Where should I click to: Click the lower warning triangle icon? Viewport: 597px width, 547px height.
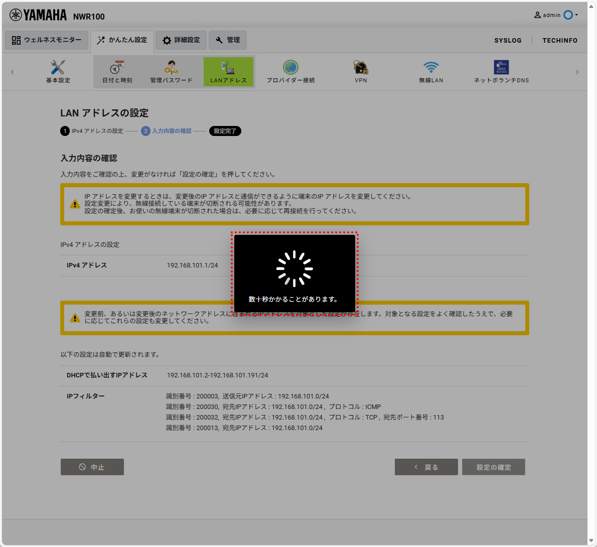[75, 318]
